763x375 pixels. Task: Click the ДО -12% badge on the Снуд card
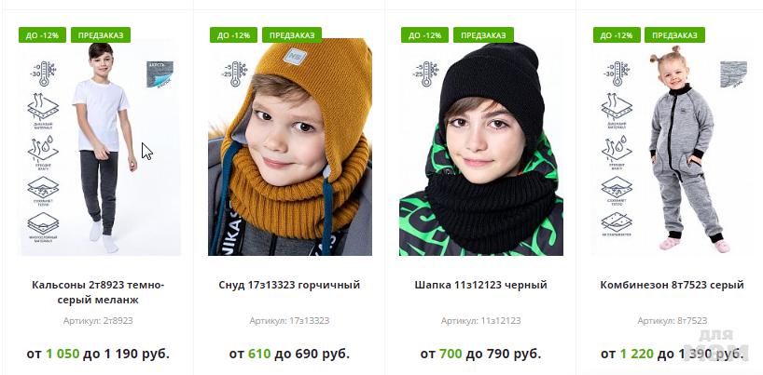point(233,35)
